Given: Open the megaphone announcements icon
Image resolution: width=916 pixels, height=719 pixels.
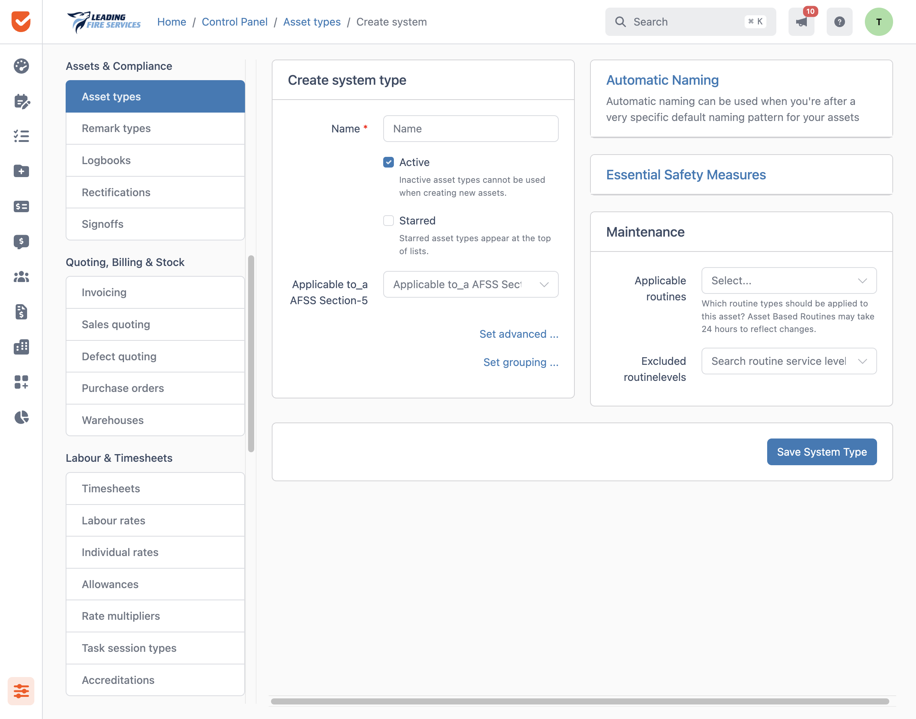Looking at the screenshot, I should pyautogui.click(x=801, y=22).
